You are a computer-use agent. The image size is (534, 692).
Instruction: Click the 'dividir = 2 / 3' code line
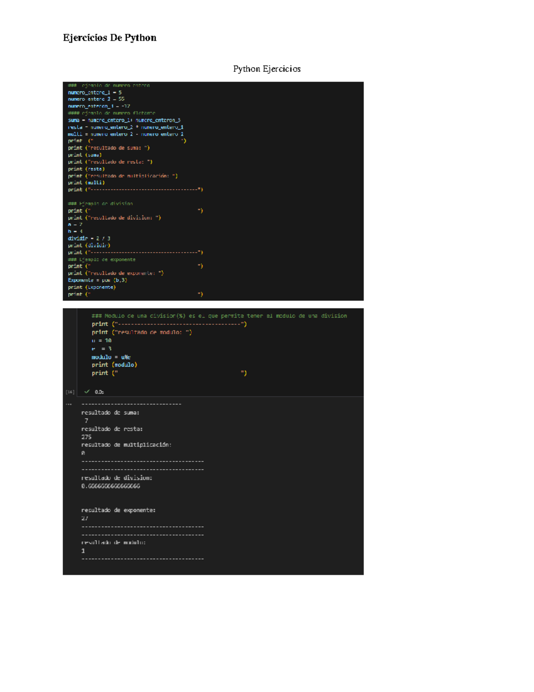click(x=89, y=238)
